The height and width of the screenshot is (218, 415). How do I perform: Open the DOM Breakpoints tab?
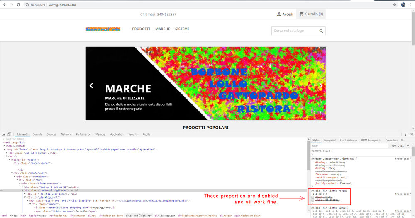pyautogui.click(x=371, y=140)
